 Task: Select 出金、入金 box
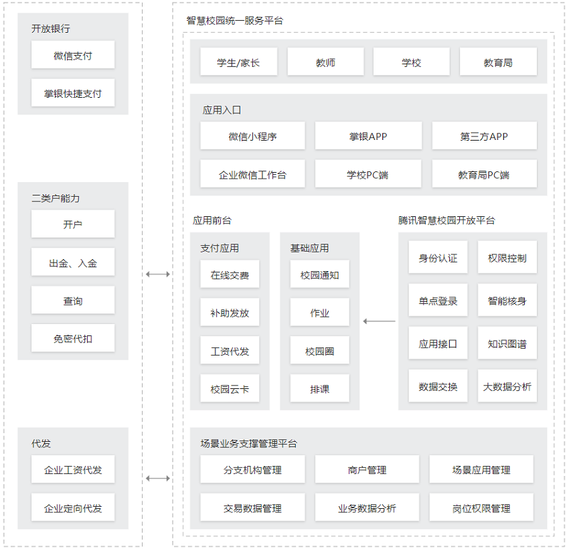pyautogui.click(x=73, y=262)
